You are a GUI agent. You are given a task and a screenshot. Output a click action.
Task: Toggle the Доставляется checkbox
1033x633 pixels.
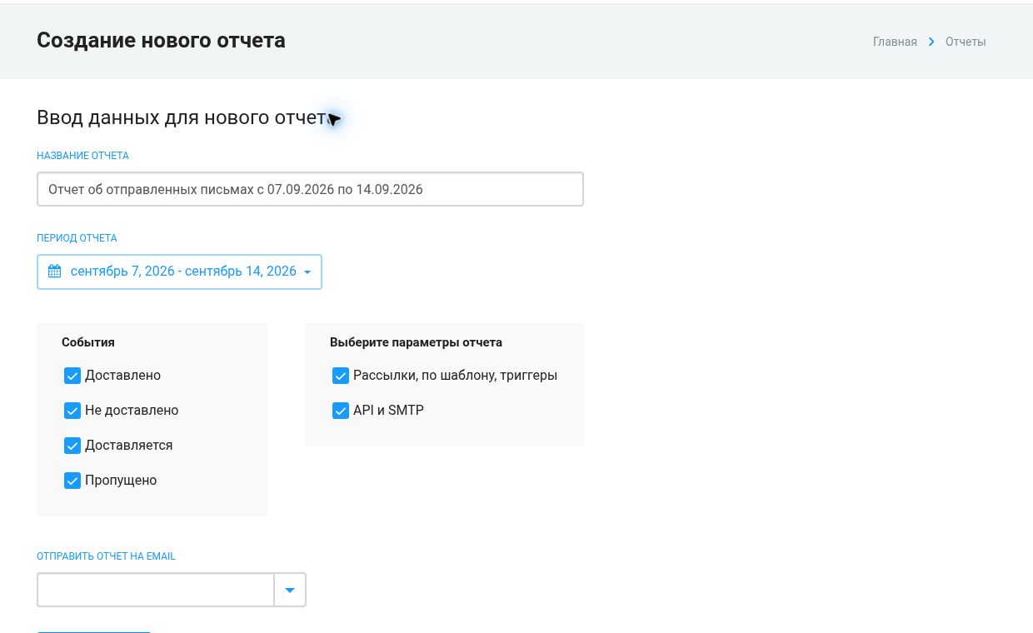(72, 446)
